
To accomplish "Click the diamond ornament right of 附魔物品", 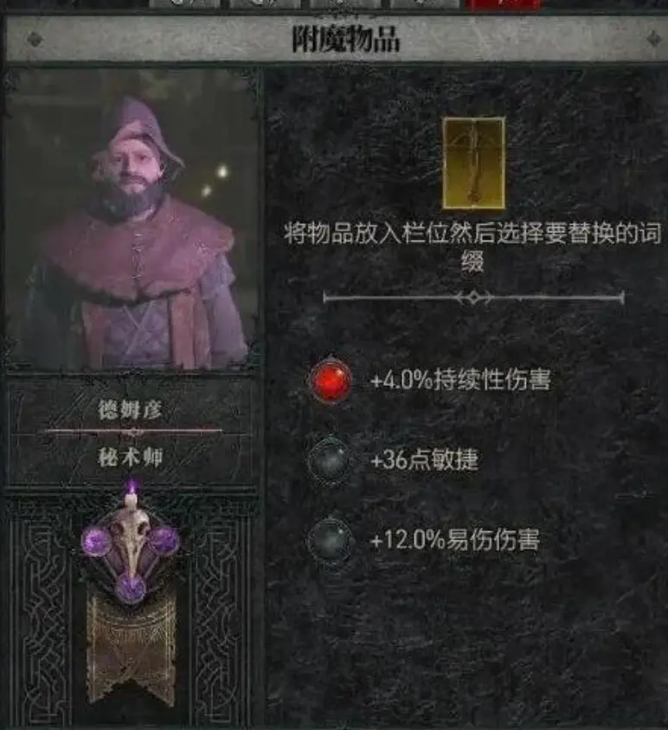I will pos(654,39).
